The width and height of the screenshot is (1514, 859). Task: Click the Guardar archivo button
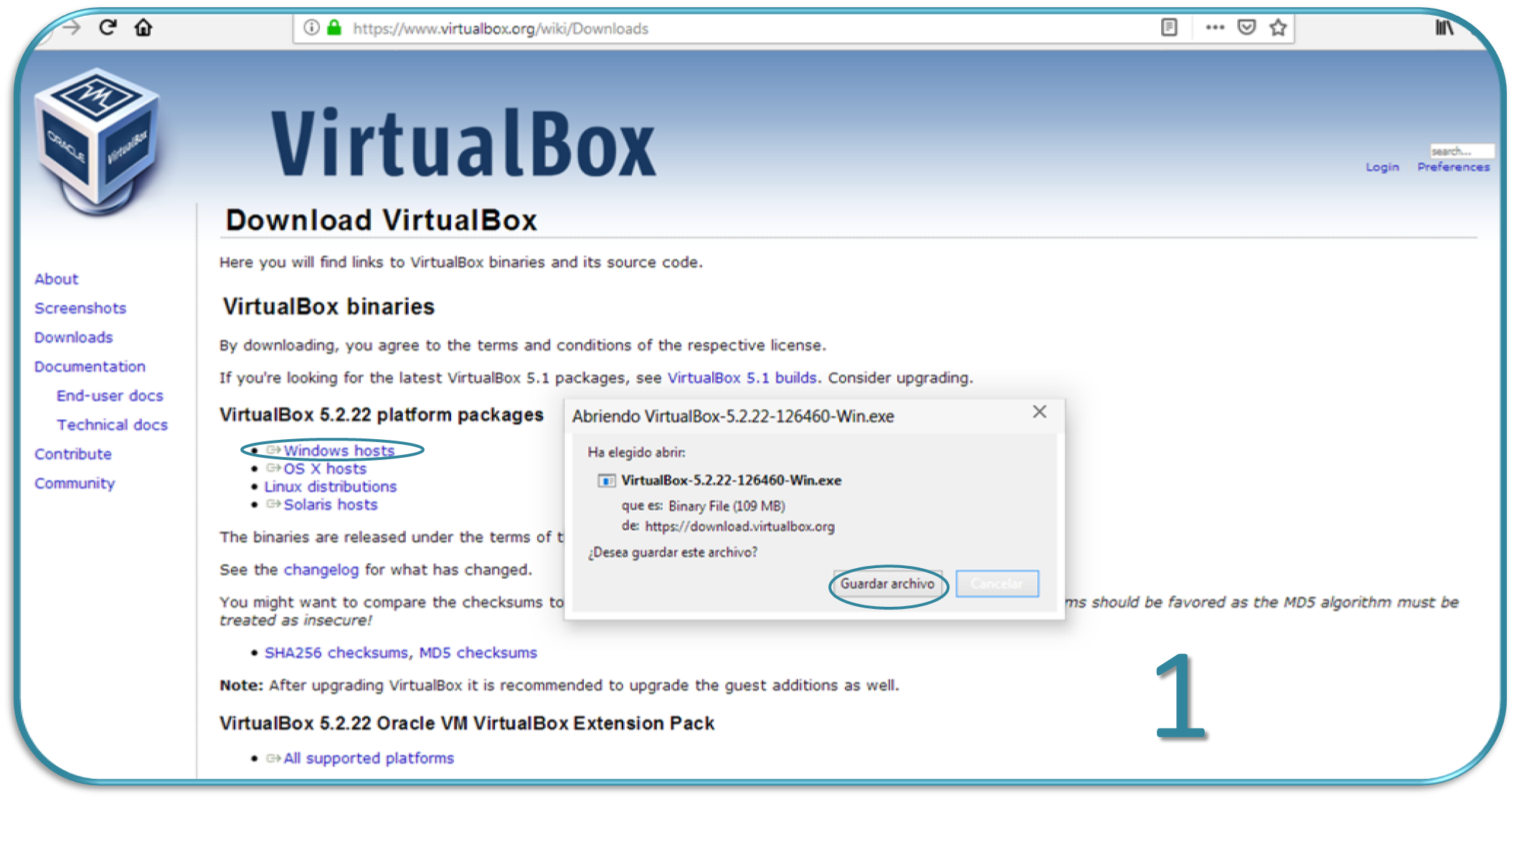(887, 584)
